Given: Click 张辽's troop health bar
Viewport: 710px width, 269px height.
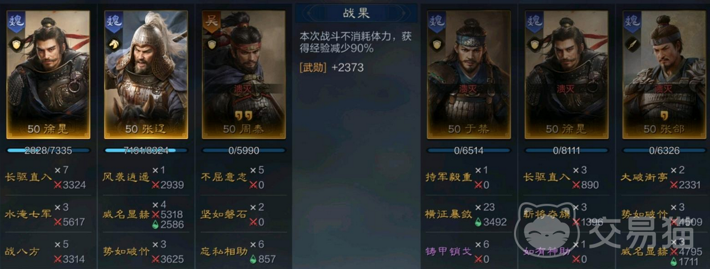Looking at the screenshot, I should pos(146,150).
